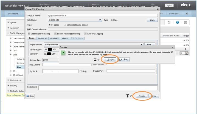Collapse the GSLB tree node

coord(11,55)
